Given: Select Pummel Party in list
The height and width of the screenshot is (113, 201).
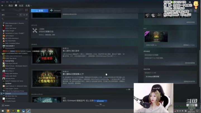Looking at the screenshot, I should tap(9, 61).
